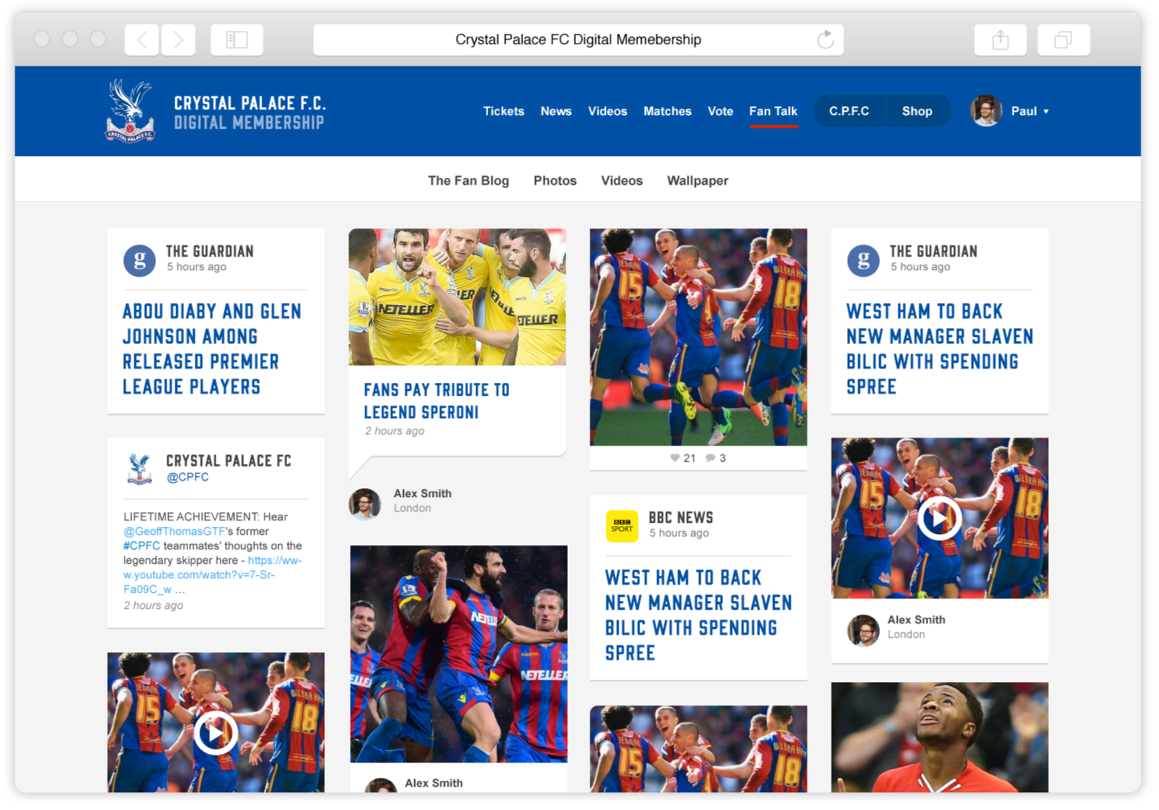This screenshot has width=1159, height=810.
Task: Go forward with the browser forward arrow
Action: (x=178, y=39)
